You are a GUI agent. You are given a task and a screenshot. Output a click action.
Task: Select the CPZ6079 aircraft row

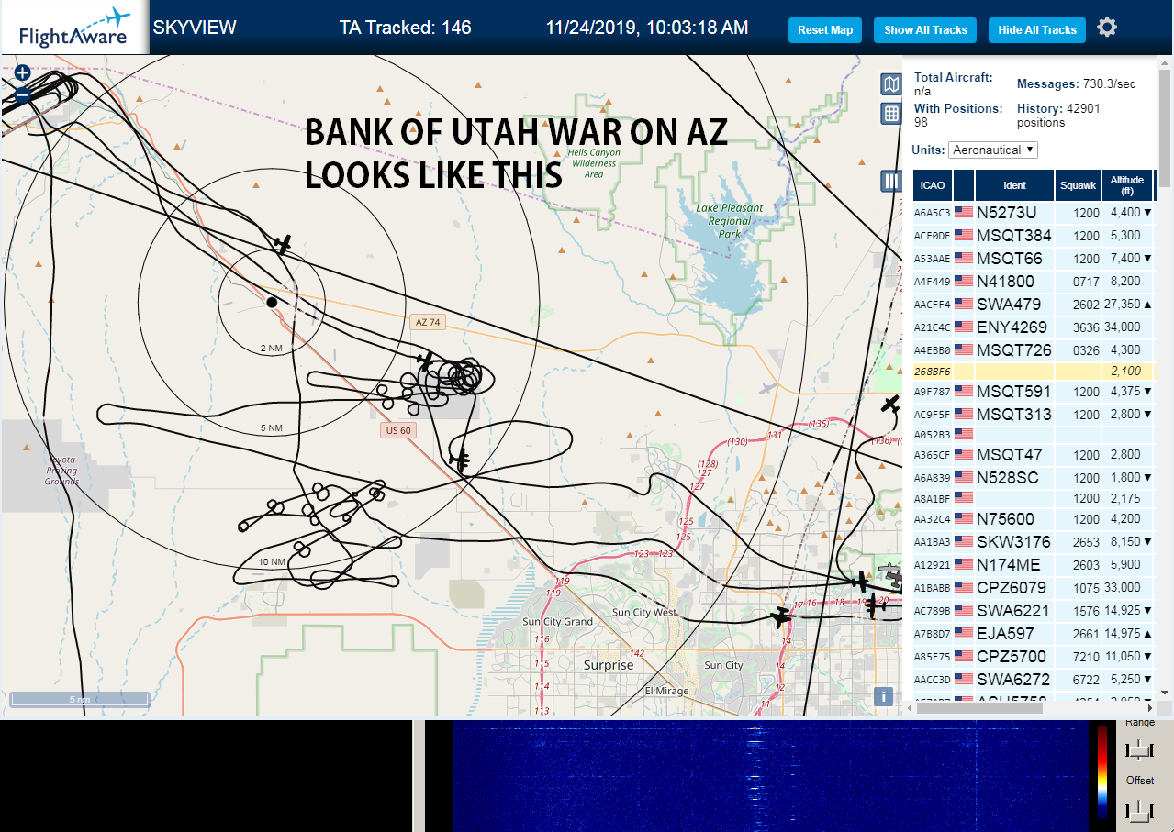click(1034, 588)
